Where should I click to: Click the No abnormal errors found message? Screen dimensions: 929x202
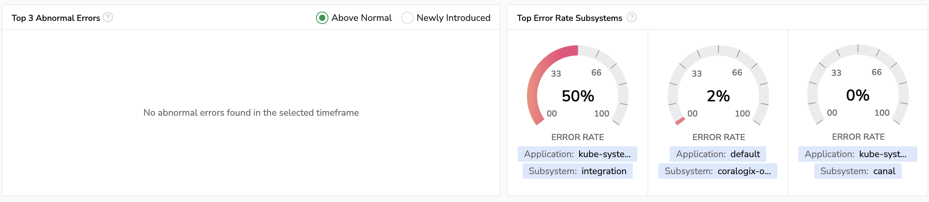click(251, 113)
